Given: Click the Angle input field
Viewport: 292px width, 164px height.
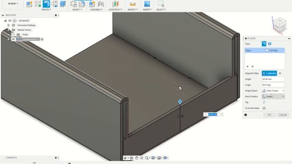Looking at the screenshot, I should [273, 85].
